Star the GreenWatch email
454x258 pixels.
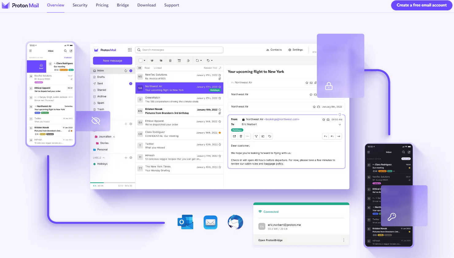coord(220,98)
